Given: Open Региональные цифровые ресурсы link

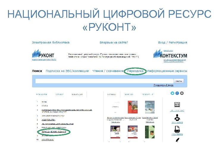Looking at the screenshot, I should coord(57,124).
